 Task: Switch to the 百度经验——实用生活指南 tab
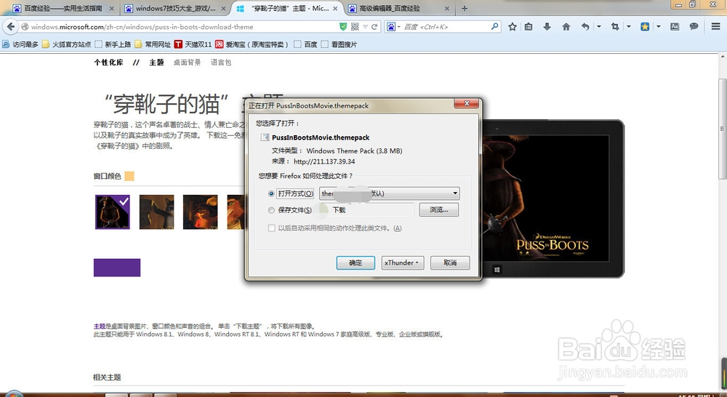pyautogui.click(x=63, y=8)
